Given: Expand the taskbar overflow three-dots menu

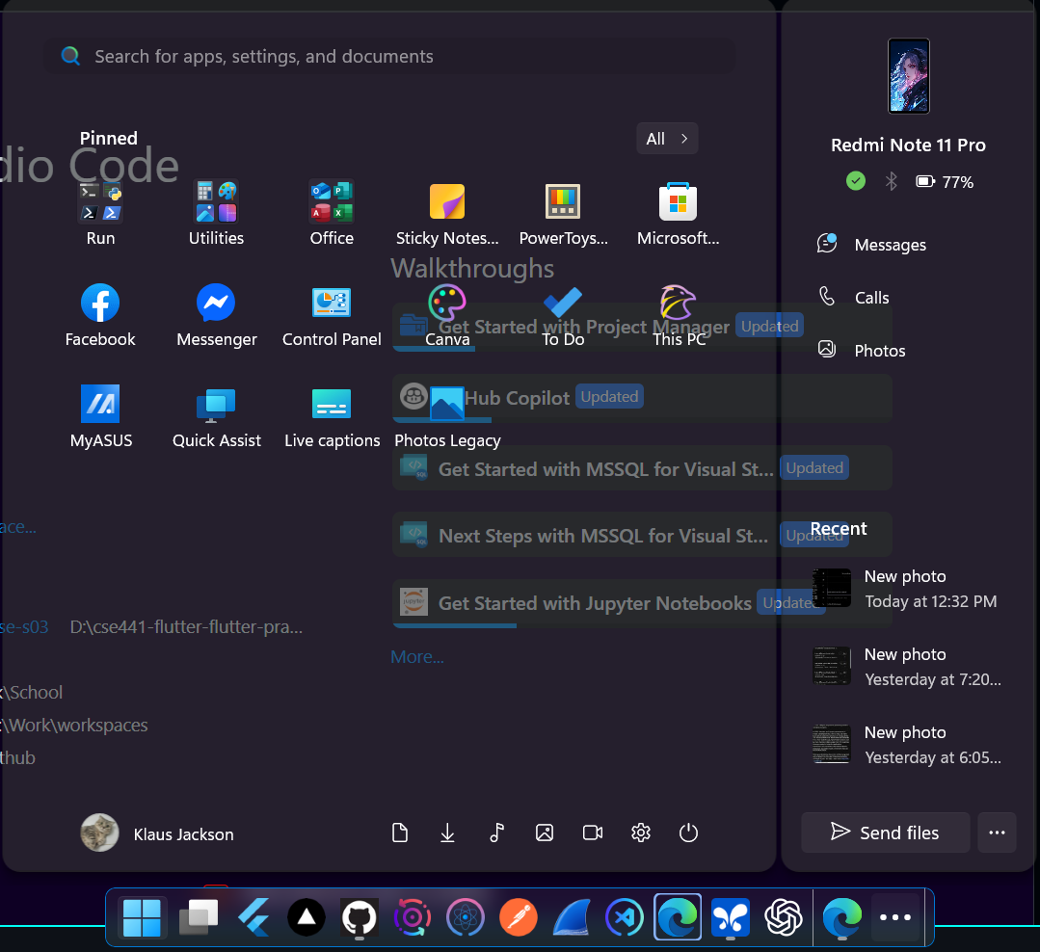Looking at the screenshot, I should pos(895,917).
